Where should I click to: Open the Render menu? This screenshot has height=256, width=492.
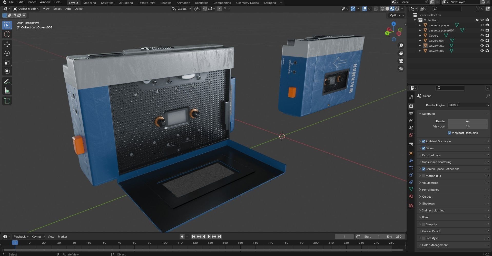pyautogui.click(x=31, y=2)
